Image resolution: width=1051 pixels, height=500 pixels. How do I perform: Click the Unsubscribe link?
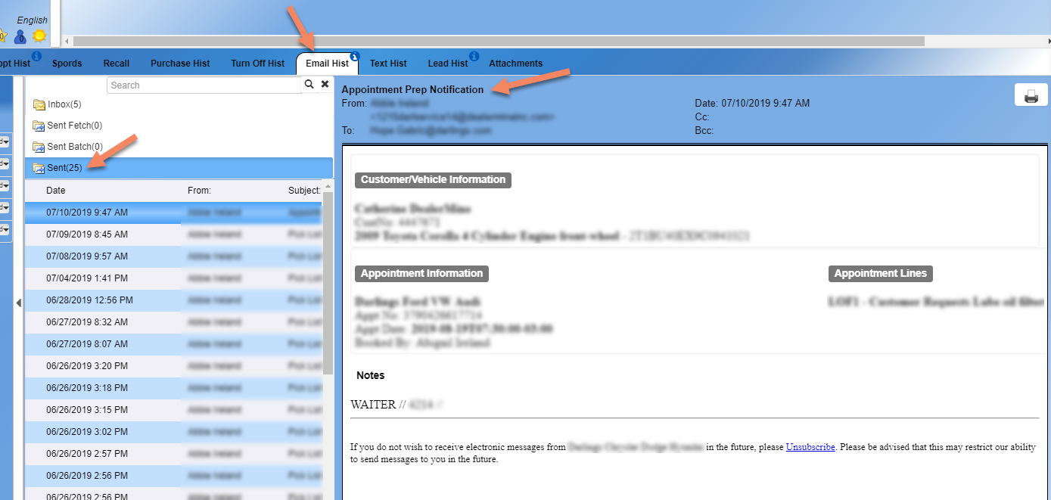click(810, 447)
